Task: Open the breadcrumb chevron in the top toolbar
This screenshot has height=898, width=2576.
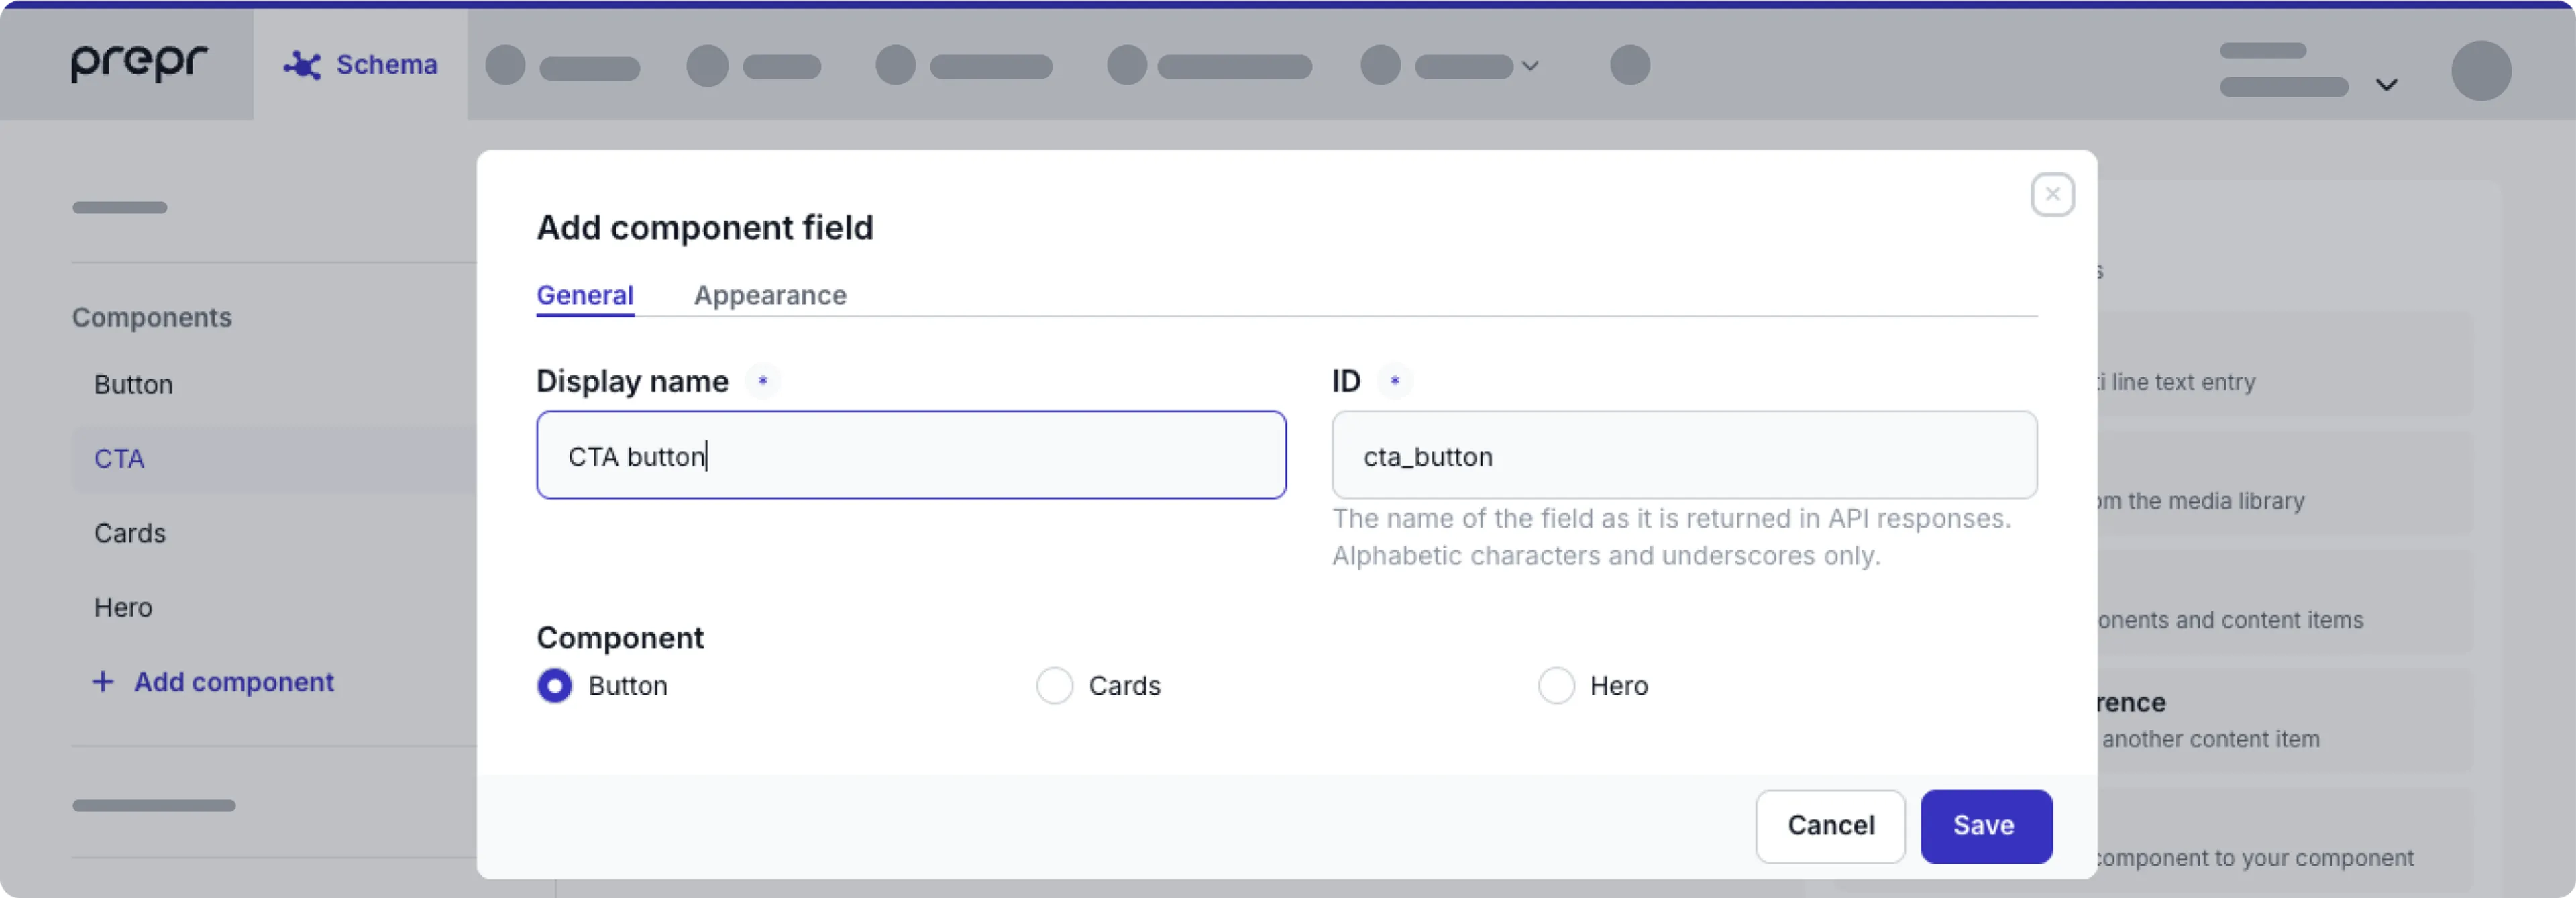Action: (x=1530, y=66)
